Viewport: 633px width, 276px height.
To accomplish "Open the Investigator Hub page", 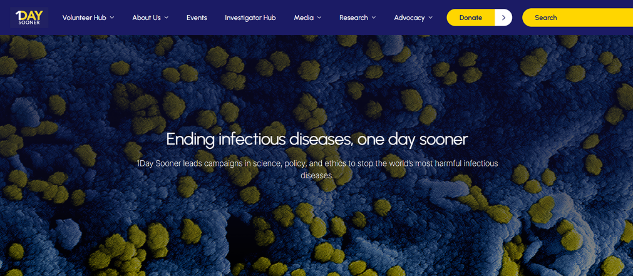I will click(x=250, y=18).
